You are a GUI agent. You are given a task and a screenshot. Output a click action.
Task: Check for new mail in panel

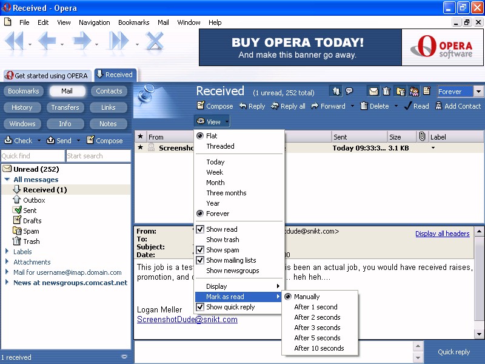[18, 141]
